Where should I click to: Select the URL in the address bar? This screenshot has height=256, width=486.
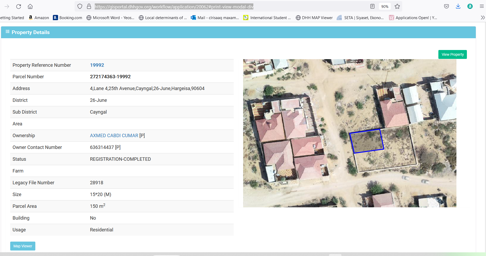pos(174,7)
